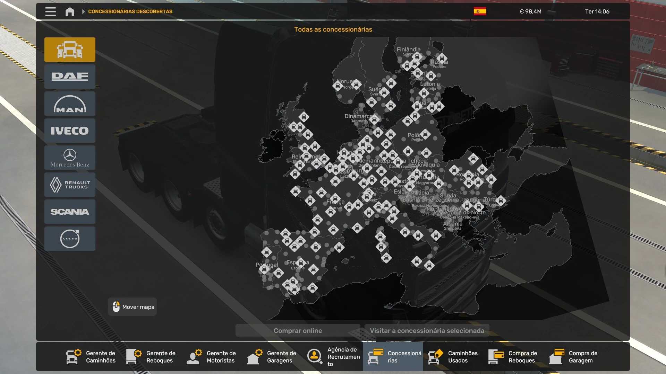Open the hamburger main menu
This screenshot has width=666, height=374.
tap(50, 11)
